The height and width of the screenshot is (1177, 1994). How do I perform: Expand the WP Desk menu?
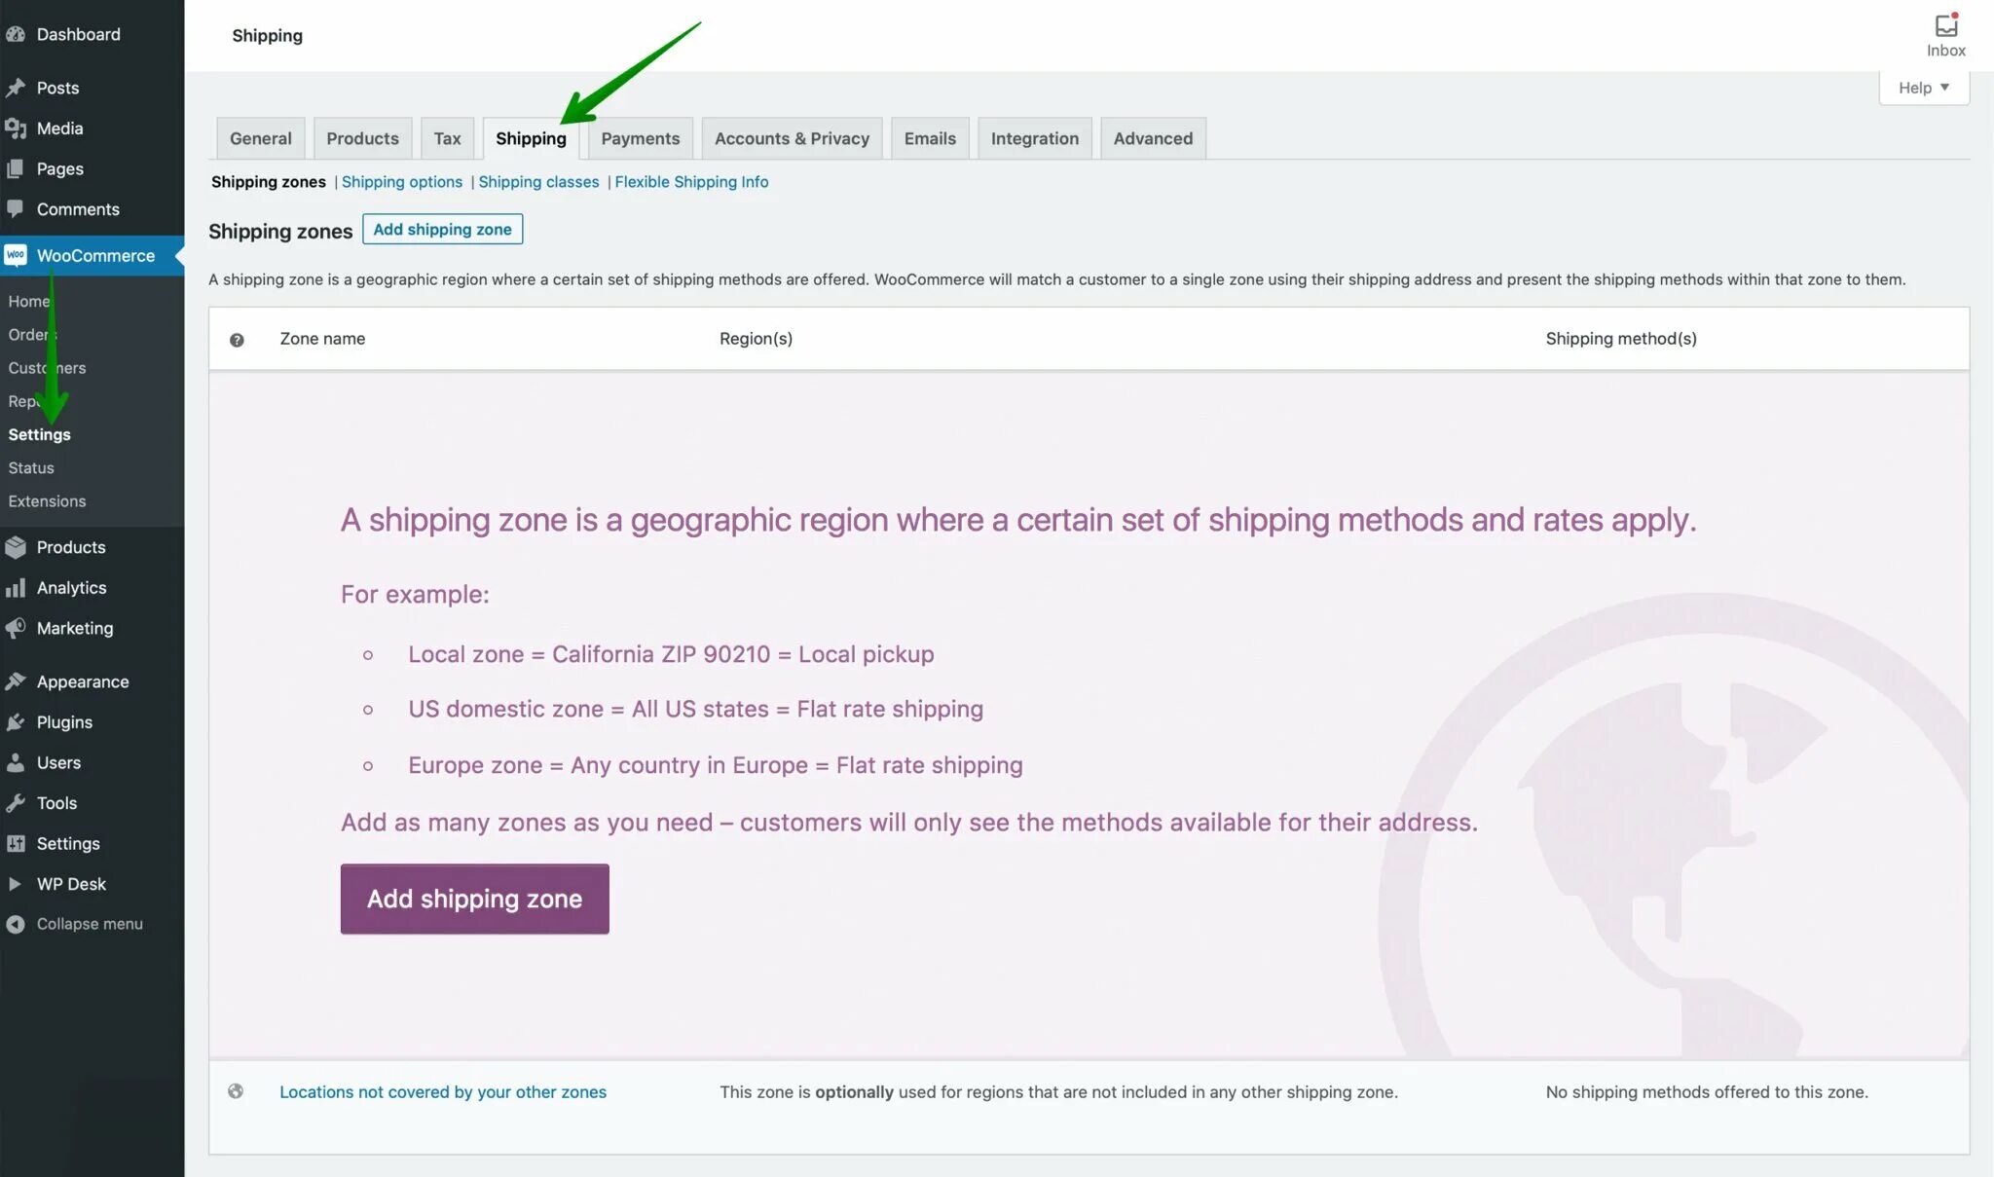point(70,884)
